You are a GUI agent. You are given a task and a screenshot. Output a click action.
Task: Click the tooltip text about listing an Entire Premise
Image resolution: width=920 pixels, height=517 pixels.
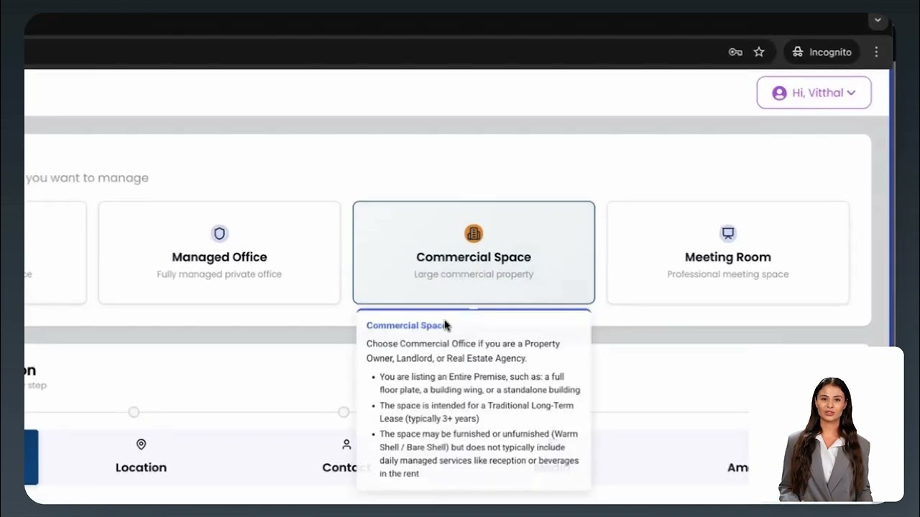479,383
